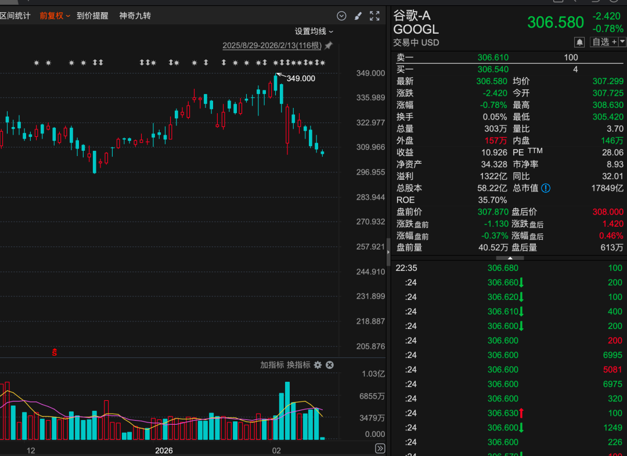The width and height of the screenshot is (627, 456).
Task: Open 前复权 adjustment dropdown
Action: pyautogui.click(x=55, y=16)
